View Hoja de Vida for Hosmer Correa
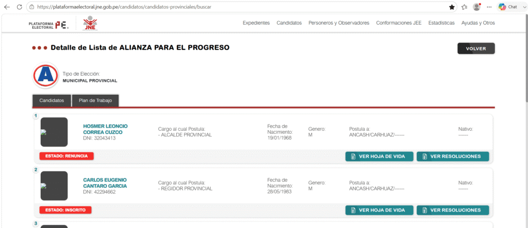This screenshot has height=228, width=528. click(x=379, y=156)
